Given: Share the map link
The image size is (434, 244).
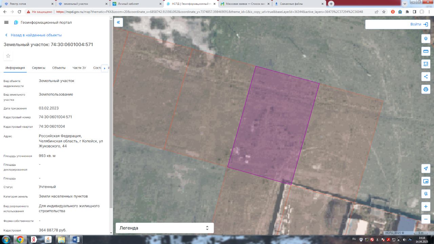Looking at the screenshot, I should click(x=426, y=77).
